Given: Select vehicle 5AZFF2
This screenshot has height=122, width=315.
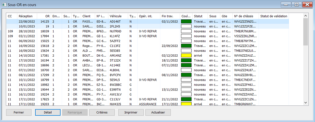Looking at the screenshot, I should tap(115, 41).
